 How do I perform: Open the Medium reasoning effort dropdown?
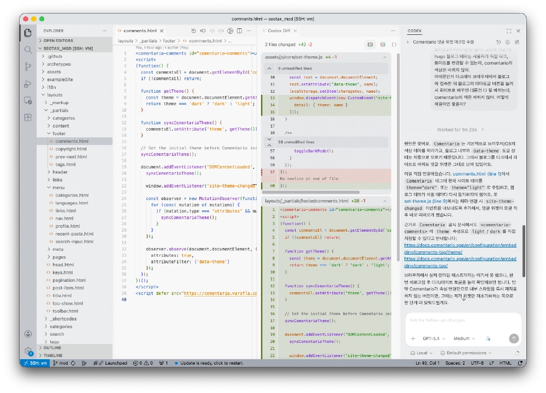click(x=464, y=338)
